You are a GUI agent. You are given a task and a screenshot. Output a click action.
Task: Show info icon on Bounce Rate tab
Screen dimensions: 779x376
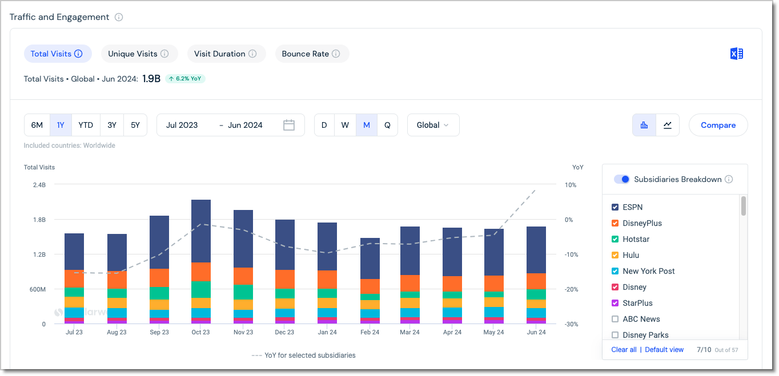(x=336, y=54)
